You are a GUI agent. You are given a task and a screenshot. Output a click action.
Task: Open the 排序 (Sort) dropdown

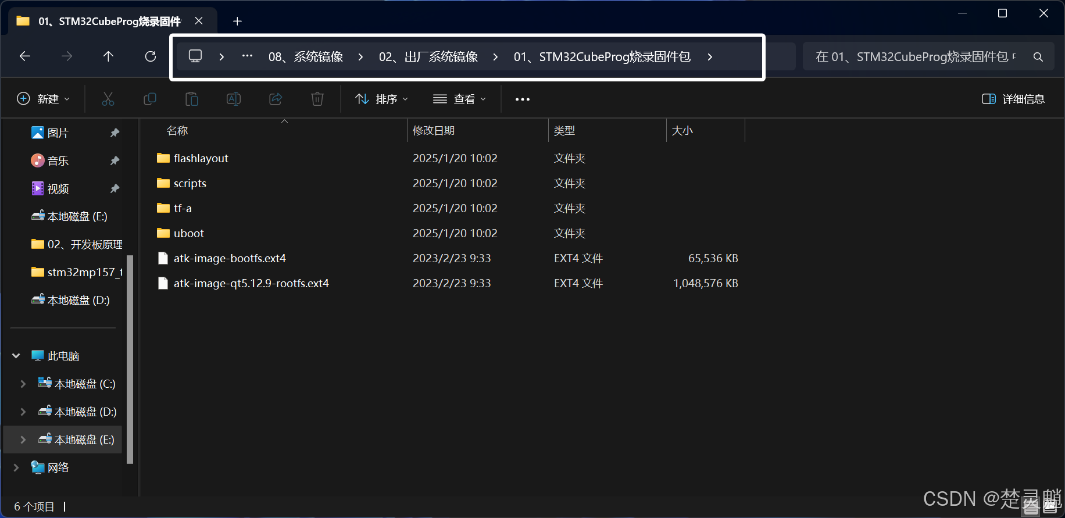tap(382, 99)
